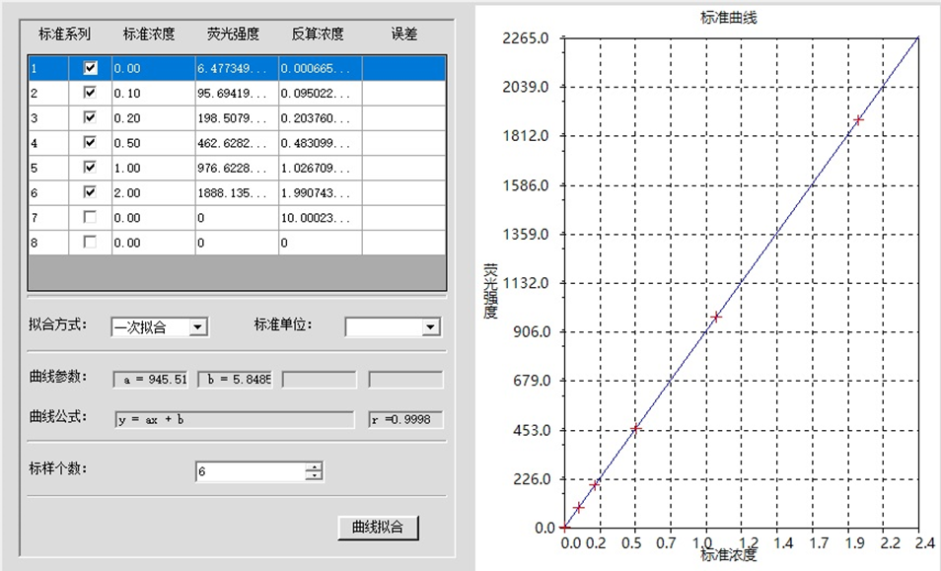Click the 标样个数 input field showing 6
The height and width of the screenshot is (571, 941).
pos(251,471)
